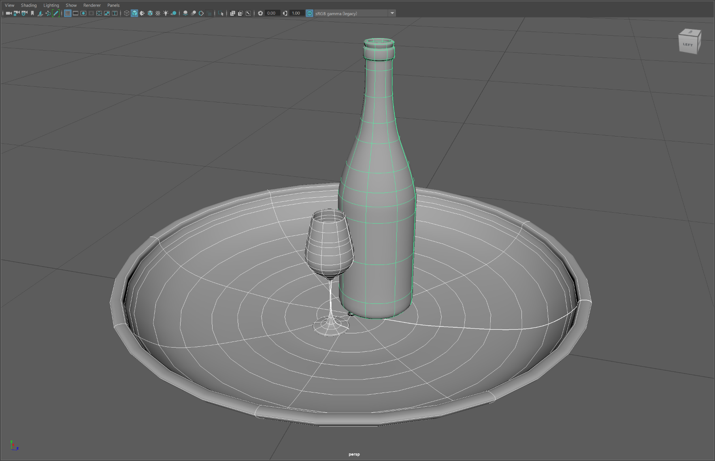Toggle X-Ray Active Components
This screenshot has width=715, height=461.
pos(240,13)
